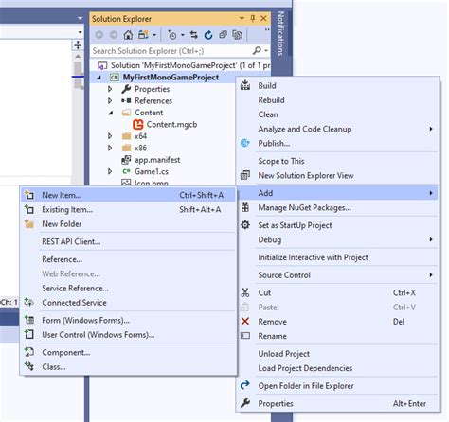Click the Search Solution Explorer input field
This screenshot has width=449, height=422.
[x=171, y=51]
